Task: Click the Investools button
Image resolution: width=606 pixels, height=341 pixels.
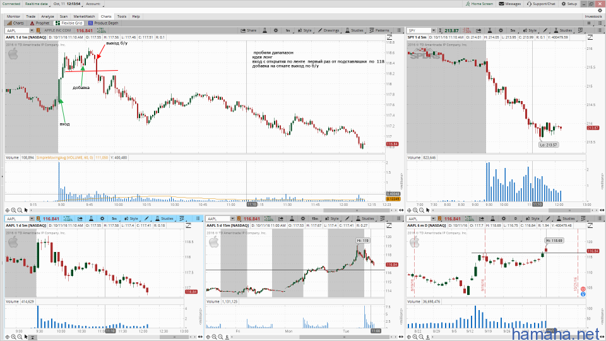Action: tap(593, 16)
